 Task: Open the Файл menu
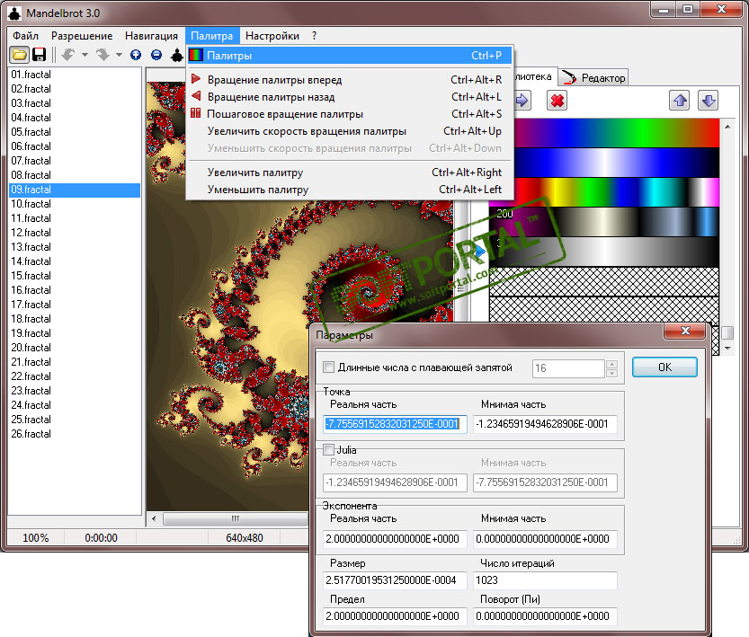(x=26, y=36)
